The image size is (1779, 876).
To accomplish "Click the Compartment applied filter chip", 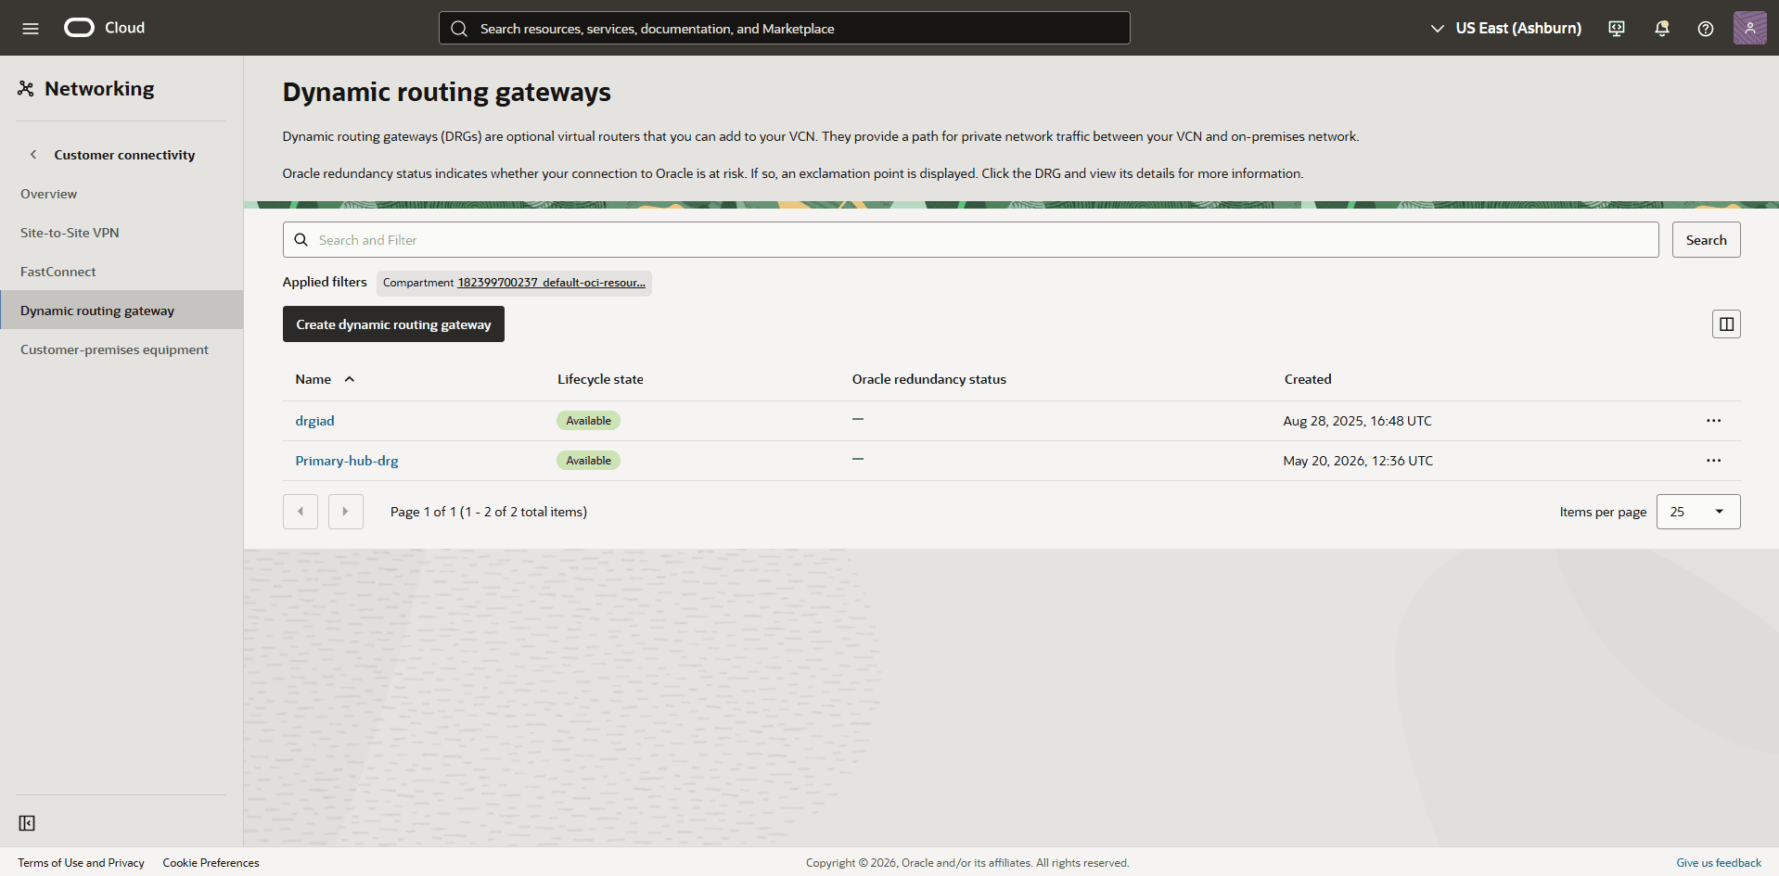I will coord(514,283).
